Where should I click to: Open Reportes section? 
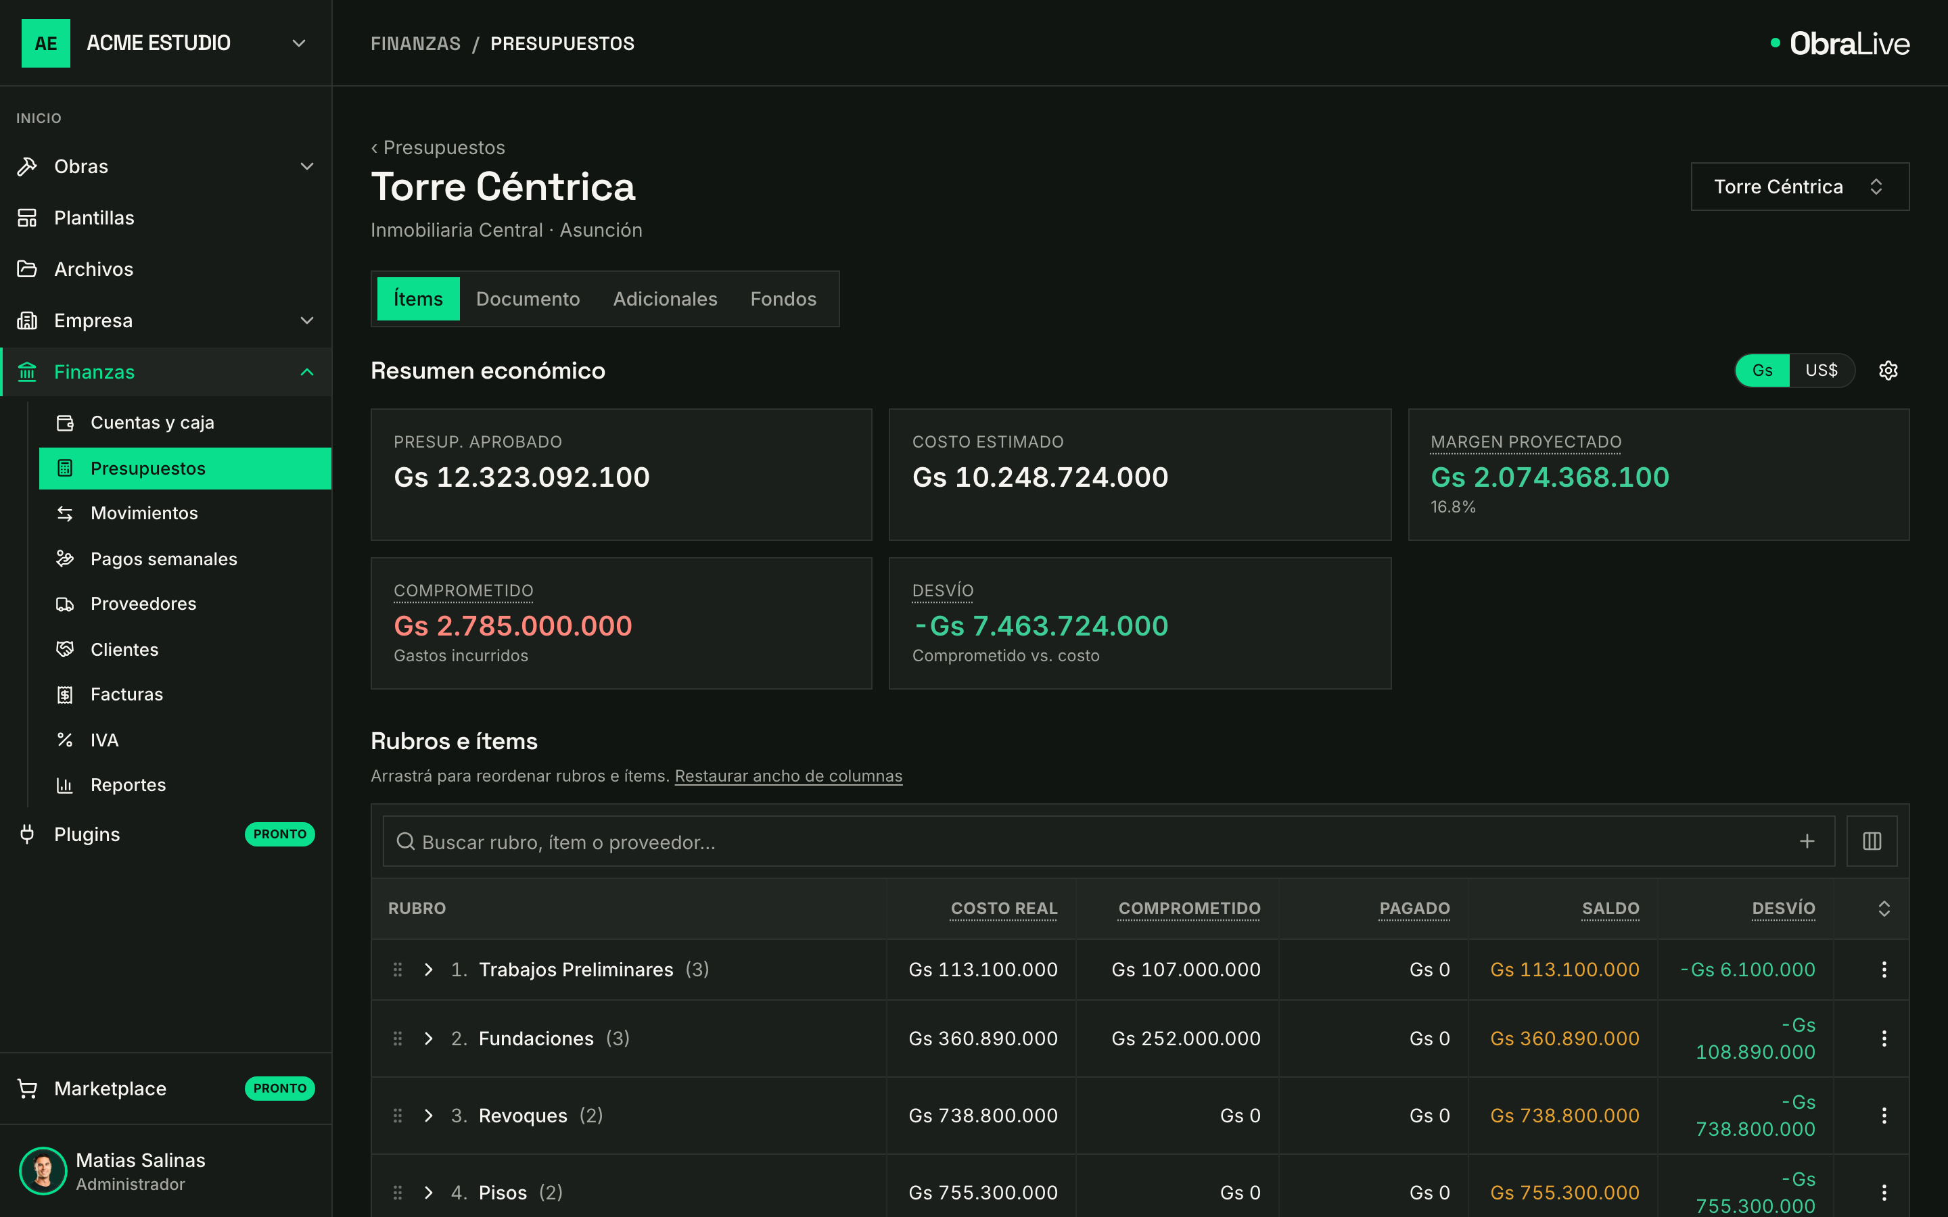(x=185, y=785)
